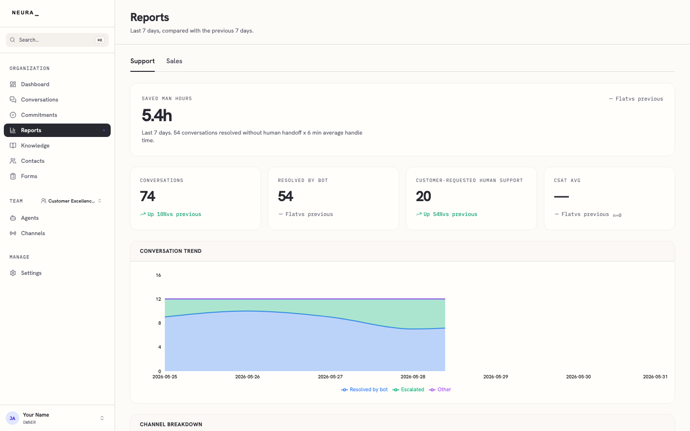Click the Commitments check-circle icon
690x431 pixels.
coord(13,115)
